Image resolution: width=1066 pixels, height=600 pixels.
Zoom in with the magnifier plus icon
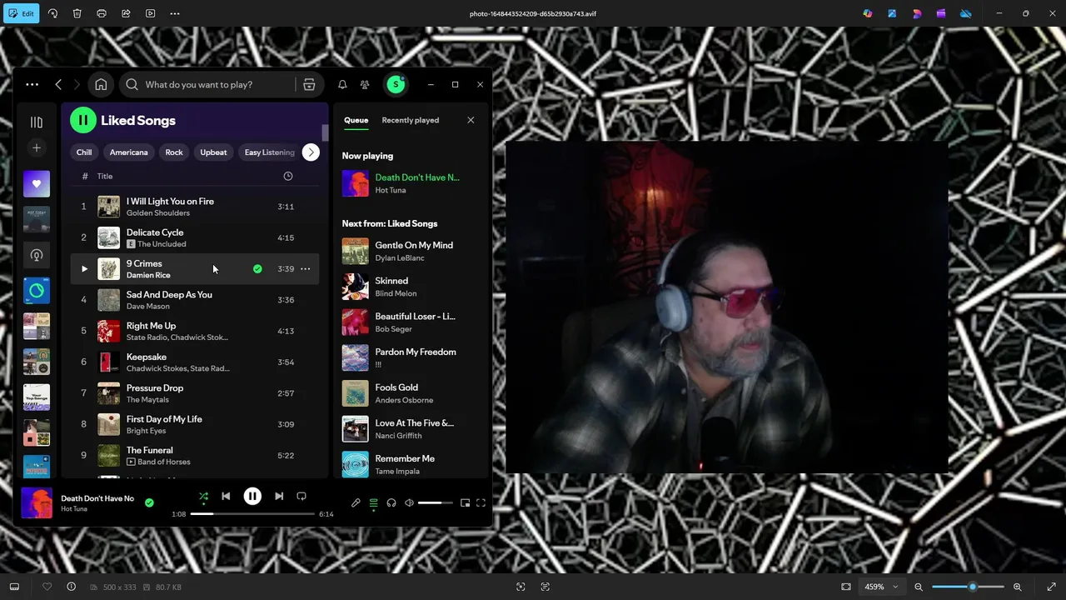coord(1017,587)
